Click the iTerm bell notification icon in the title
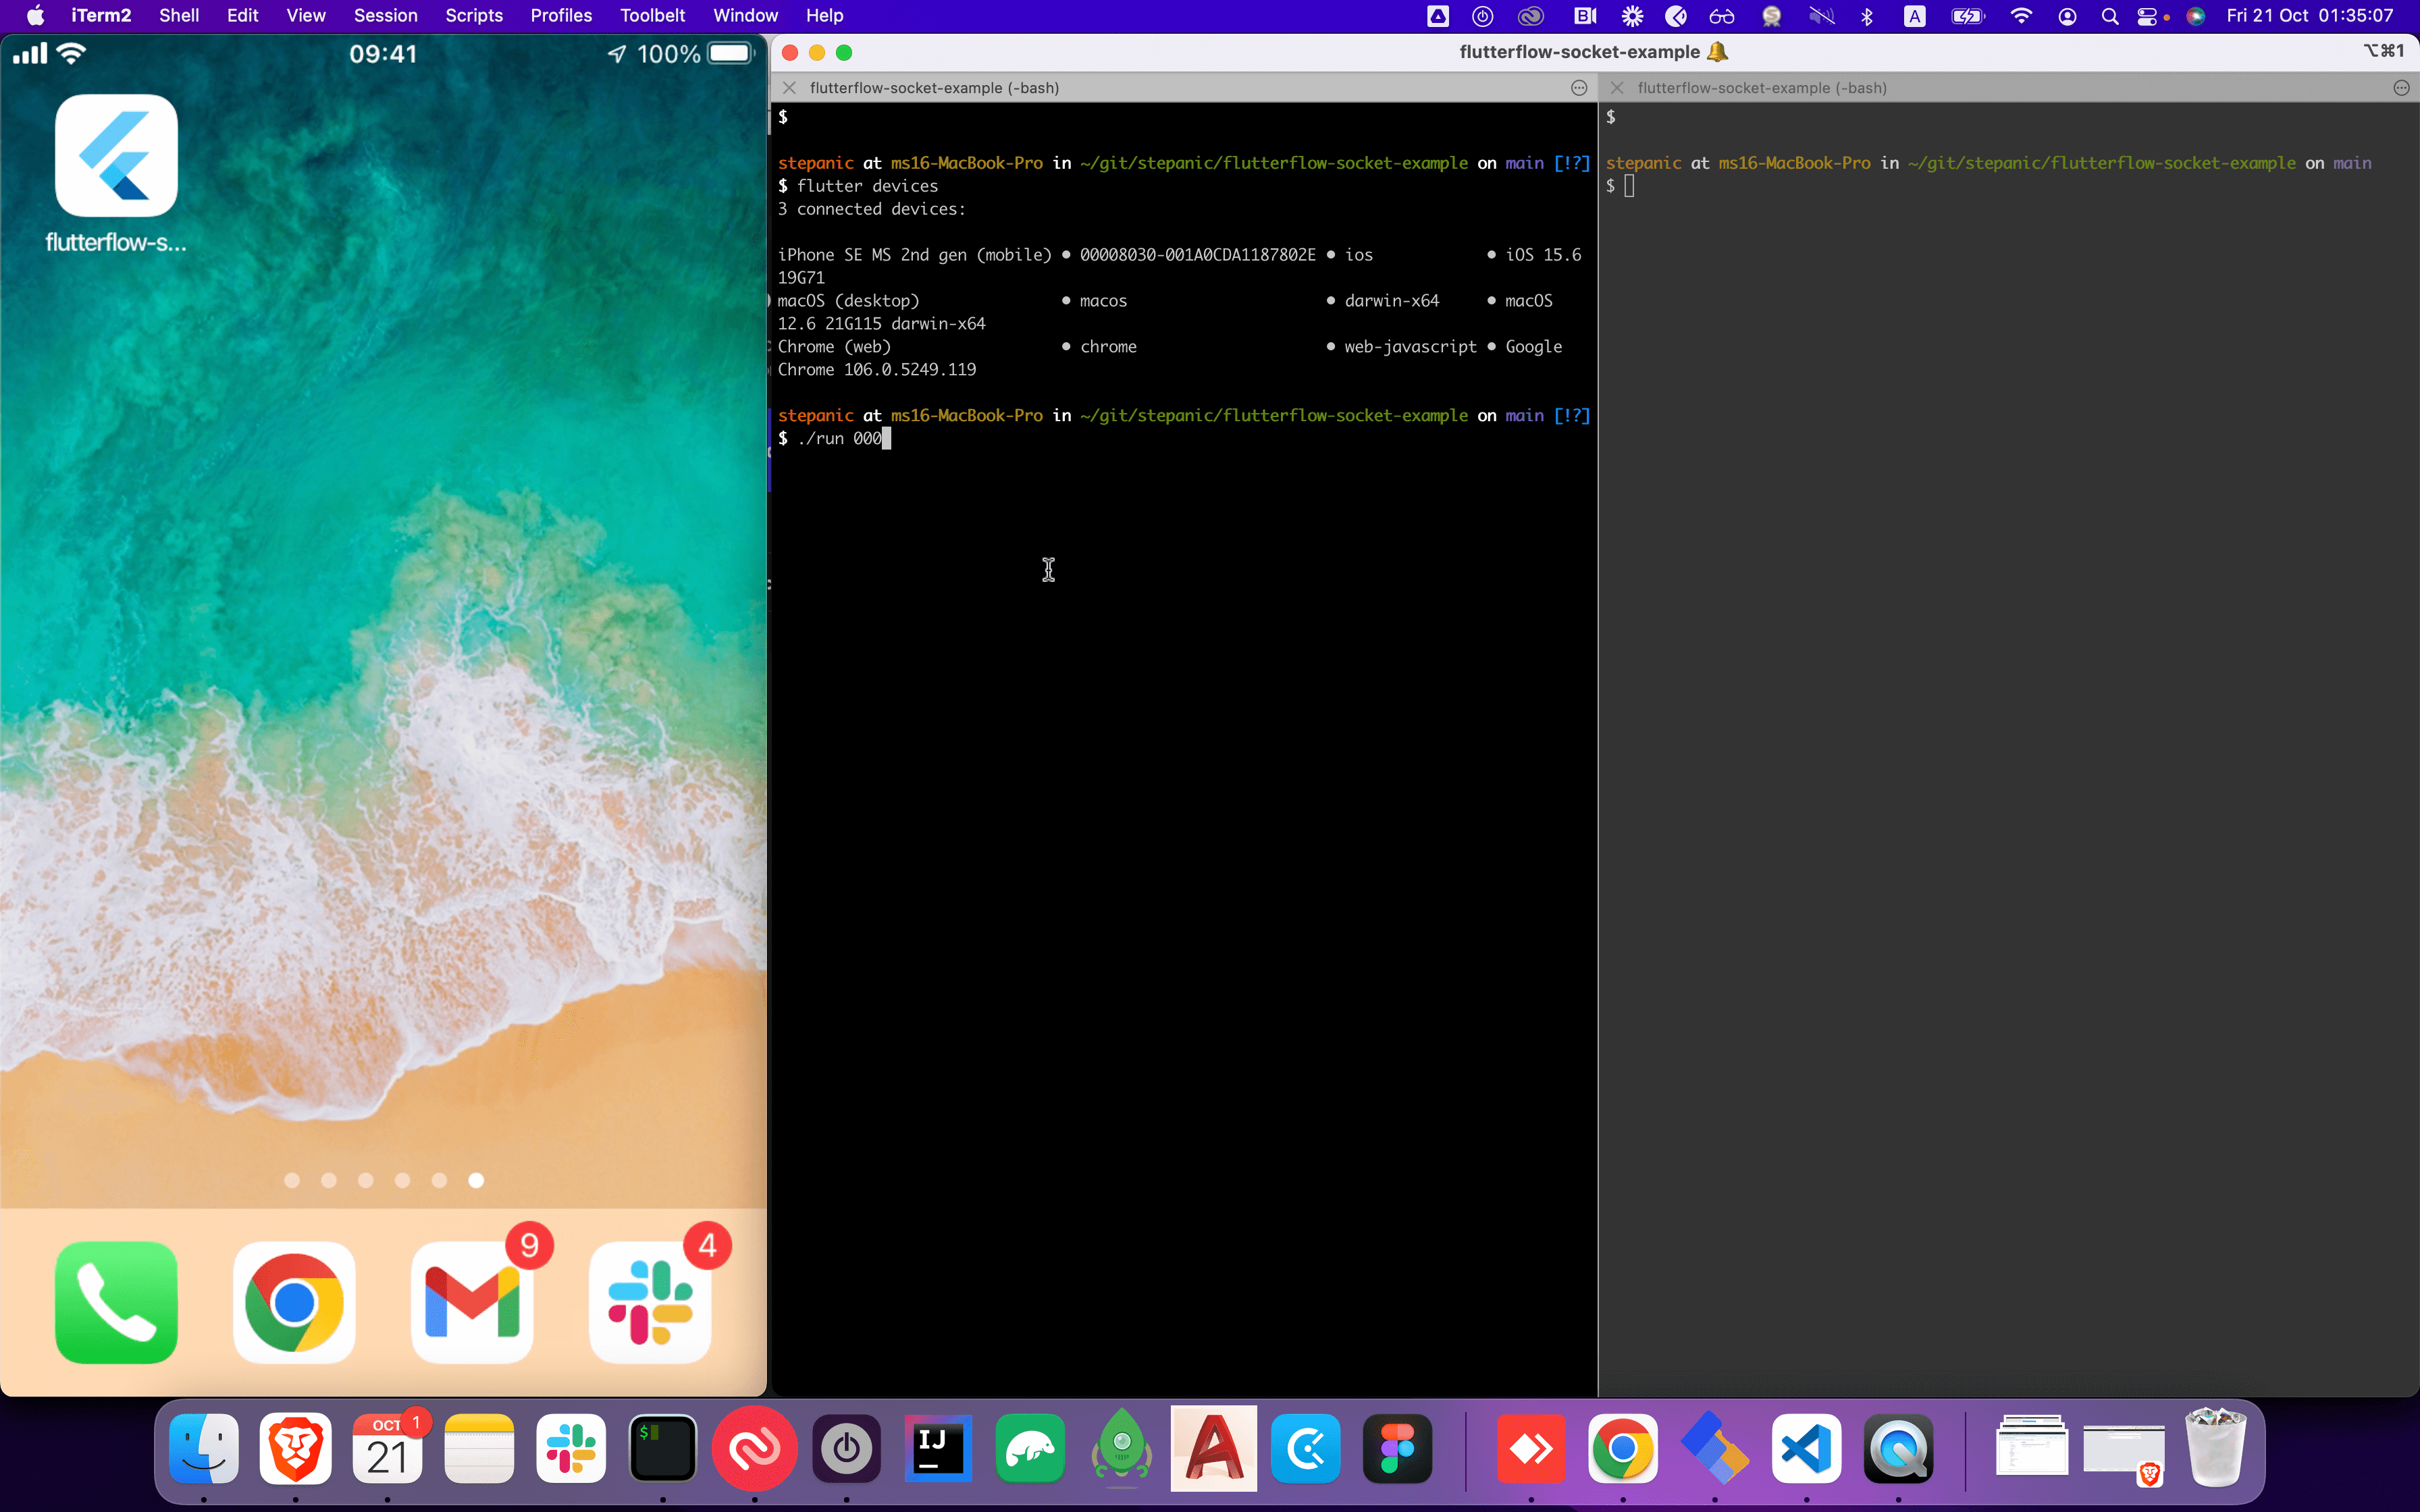Screen dimensions: 2420x1512 tap(1718, 52)
